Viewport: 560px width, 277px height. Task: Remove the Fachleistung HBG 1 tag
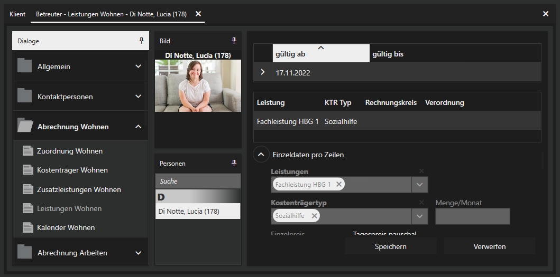pyautogui.click(x=339, y=184)
